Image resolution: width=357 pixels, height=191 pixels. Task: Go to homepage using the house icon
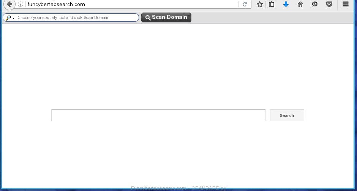coord(300,5)
